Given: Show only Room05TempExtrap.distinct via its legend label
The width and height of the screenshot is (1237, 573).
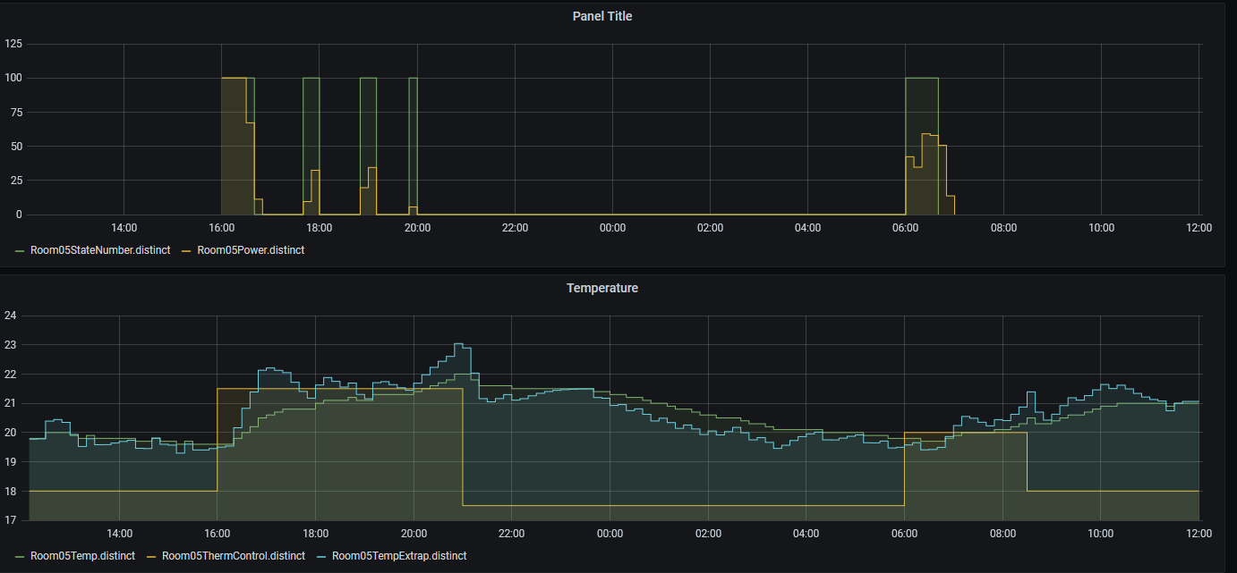Looking at the screenshot, I should 398,556.
